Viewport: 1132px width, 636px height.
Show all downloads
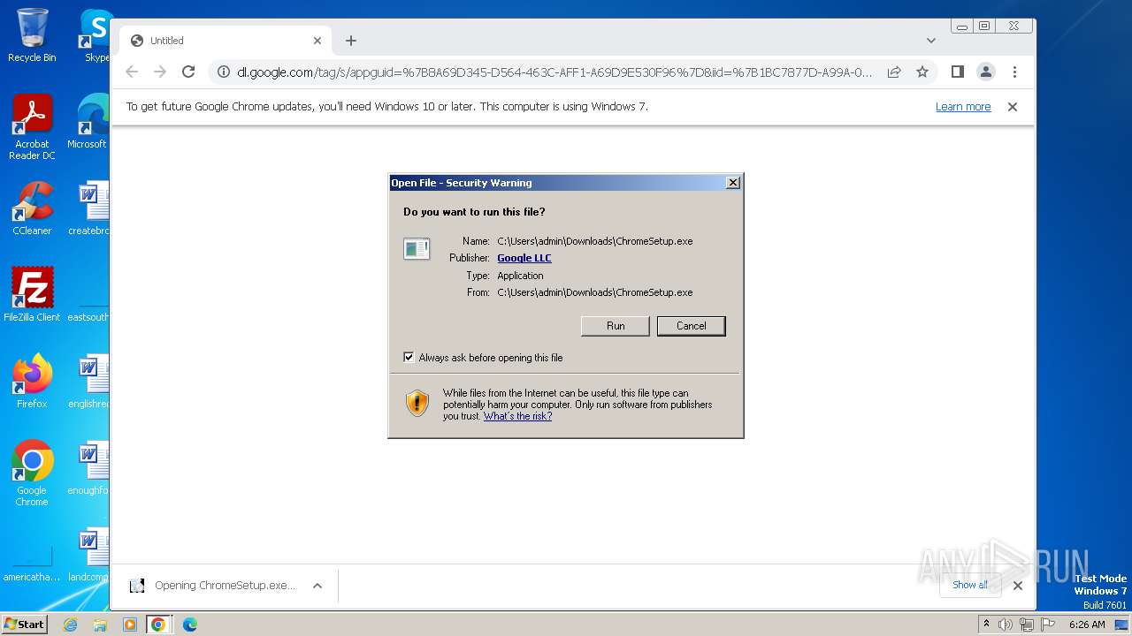tap(970, 585)
